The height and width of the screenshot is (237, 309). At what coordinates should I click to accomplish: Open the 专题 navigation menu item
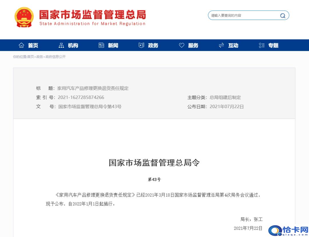tap(273, 46)
